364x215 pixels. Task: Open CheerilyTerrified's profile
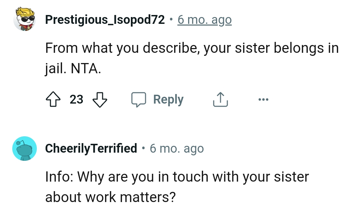pos(91,148)
